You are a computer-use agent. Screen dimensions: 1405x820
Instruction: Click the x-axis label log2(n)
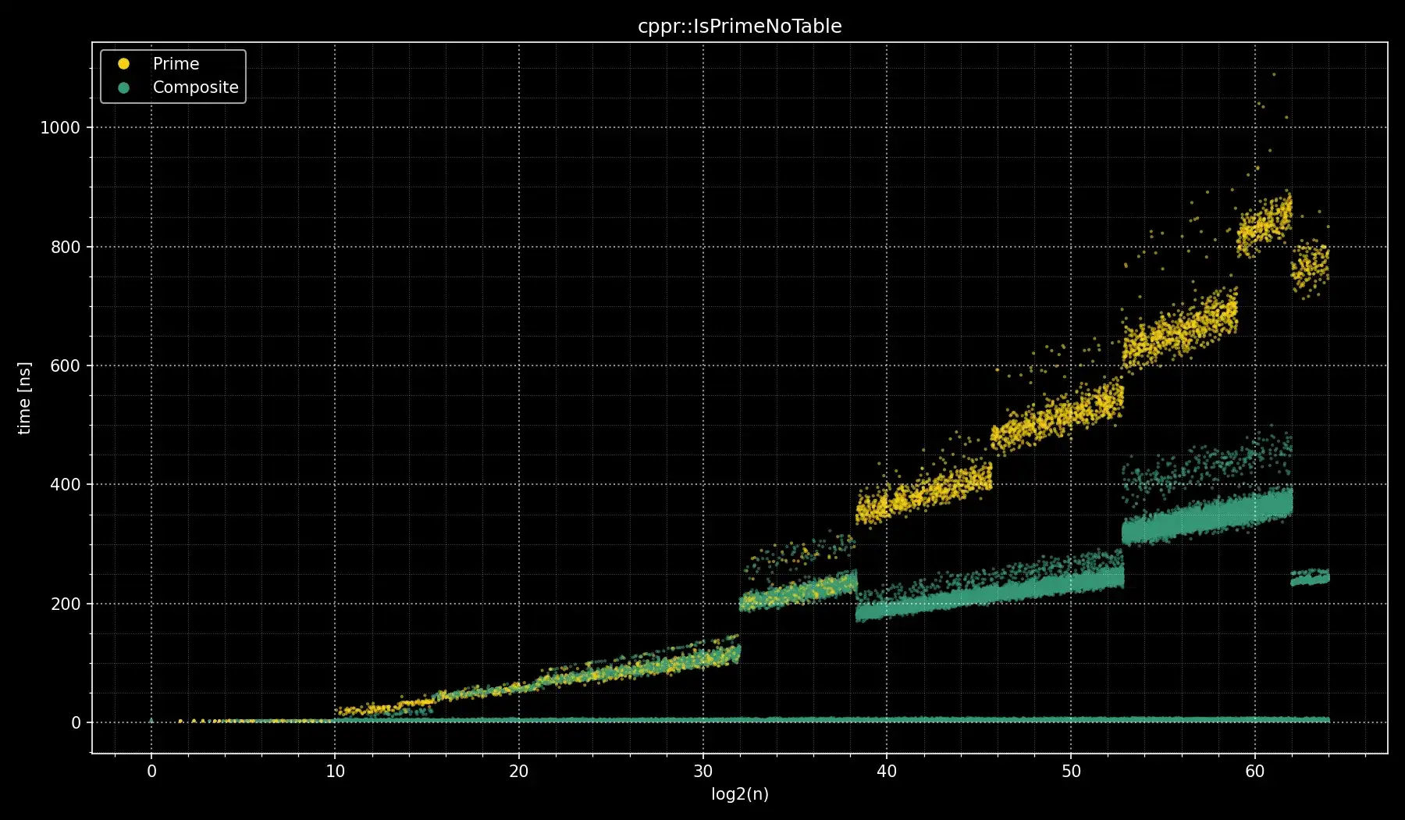739,794
